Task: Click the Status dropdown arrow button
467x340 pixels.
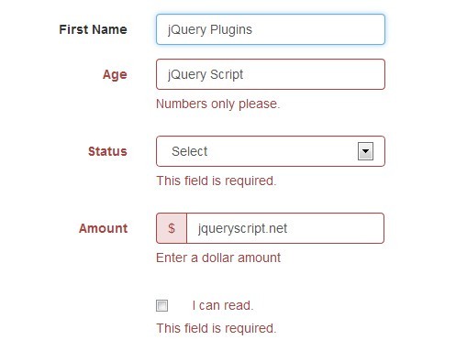Action: (365, 151)
